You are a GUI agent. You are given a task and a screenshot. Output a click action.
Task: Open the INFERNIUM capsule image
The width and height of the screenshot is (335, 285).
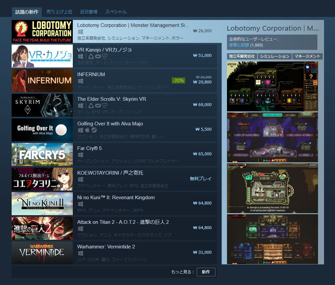point(42,80)
